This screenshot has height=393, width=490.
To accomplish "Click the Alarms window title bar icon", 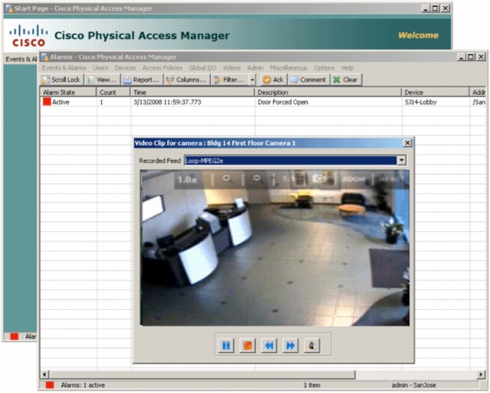I will tap(45, 57).
